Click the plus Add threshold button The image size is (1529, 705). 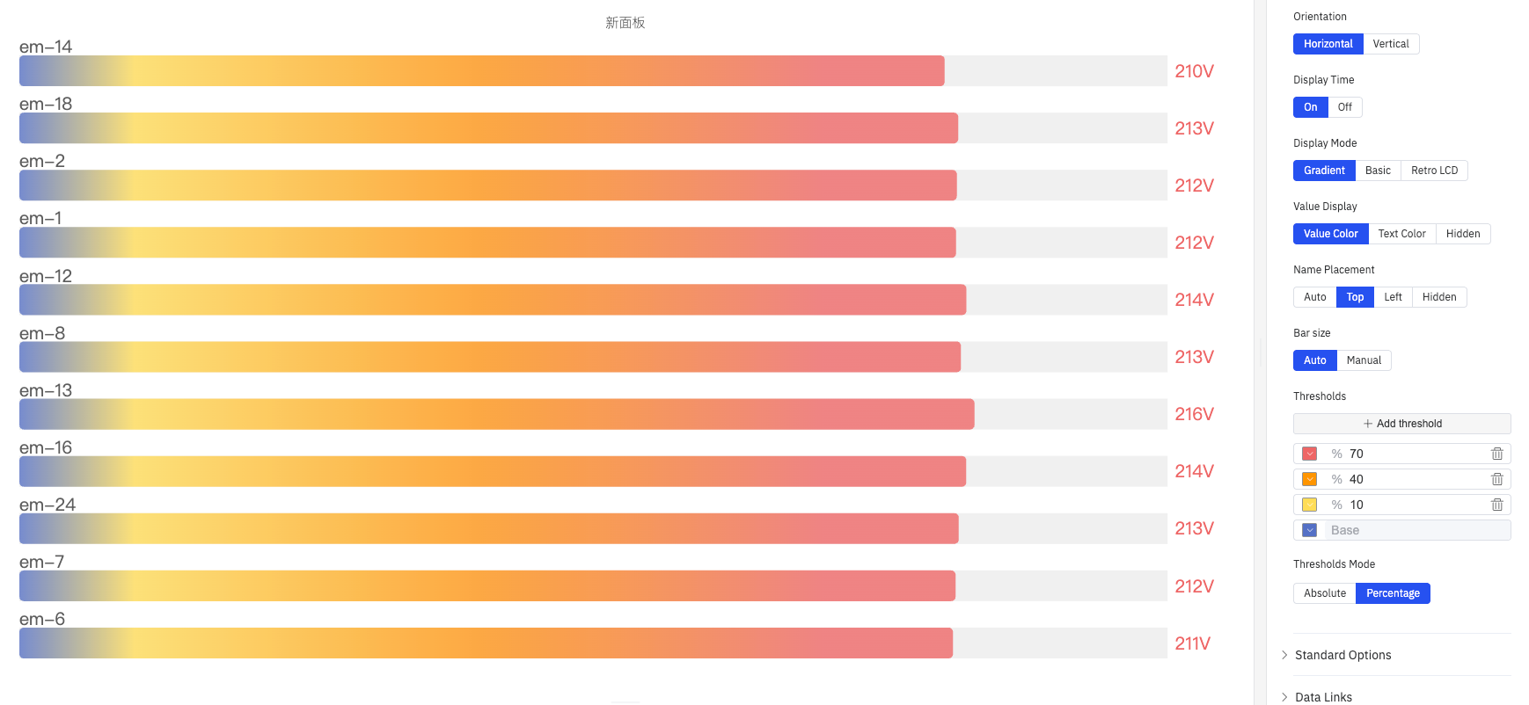coord(1401,424)
